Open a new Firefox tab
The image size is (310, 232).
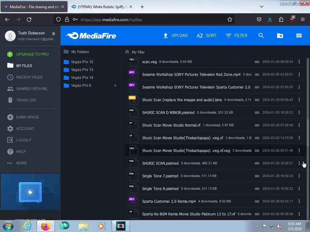coord(142,7)
